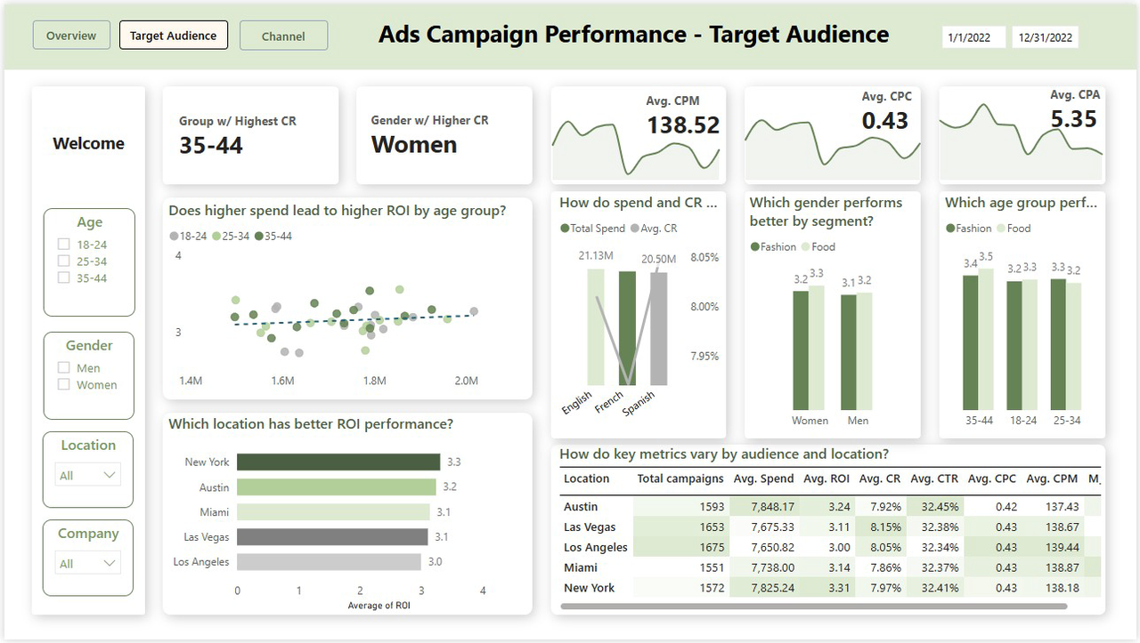
Task: Filter by Women gender checkbox
Action: [63, 385]
